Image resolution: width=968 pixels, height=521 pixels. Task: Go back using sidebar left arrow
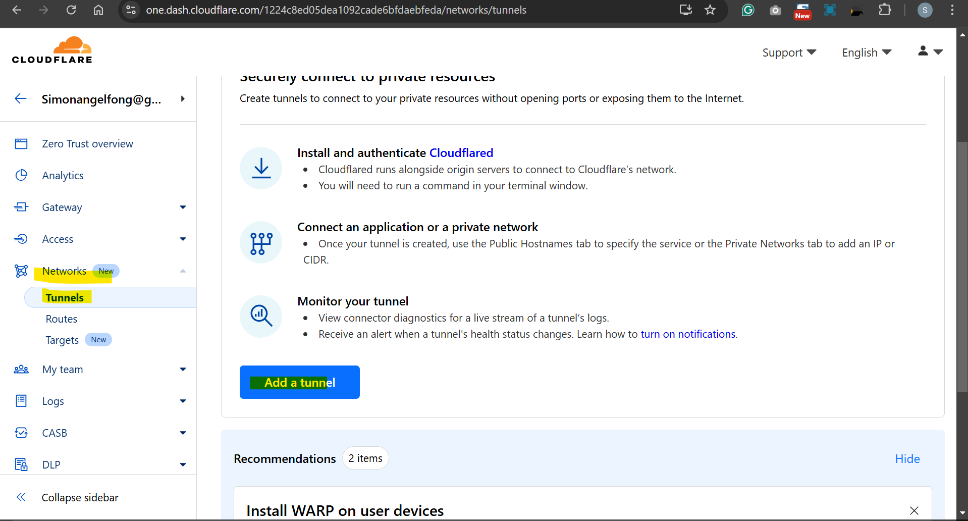[x=21, y=98]
